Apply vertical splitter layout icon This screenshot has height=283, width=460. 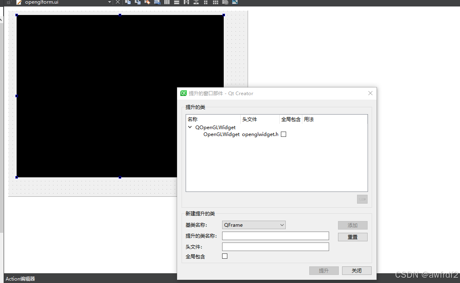tap(196, 2)
